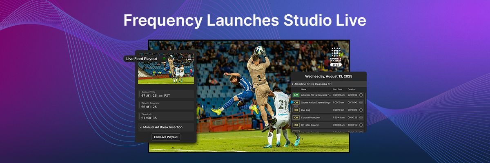490x163 pixels.
Task: Click the Start Time column header
Action: pyautogui.click(x=338, y=89)
